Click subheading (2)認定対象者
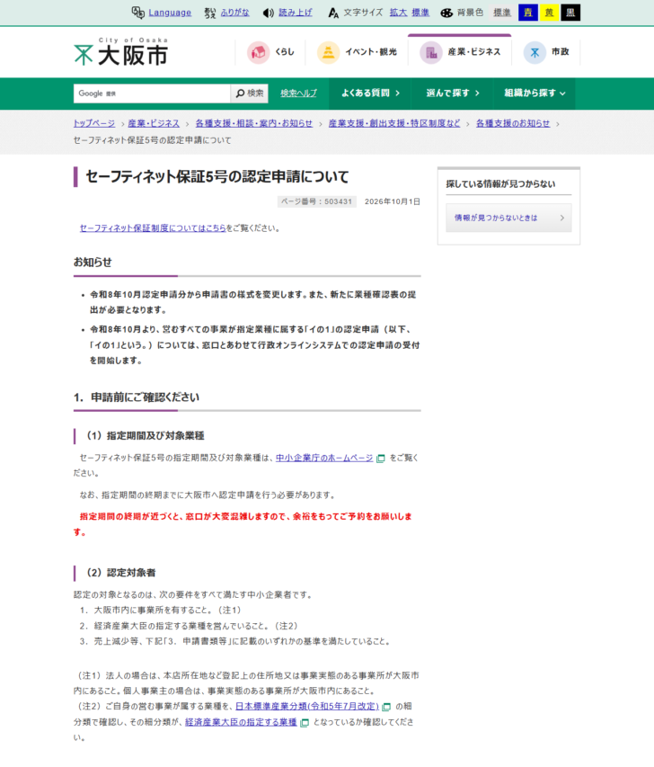 click(x=120, y=573)
